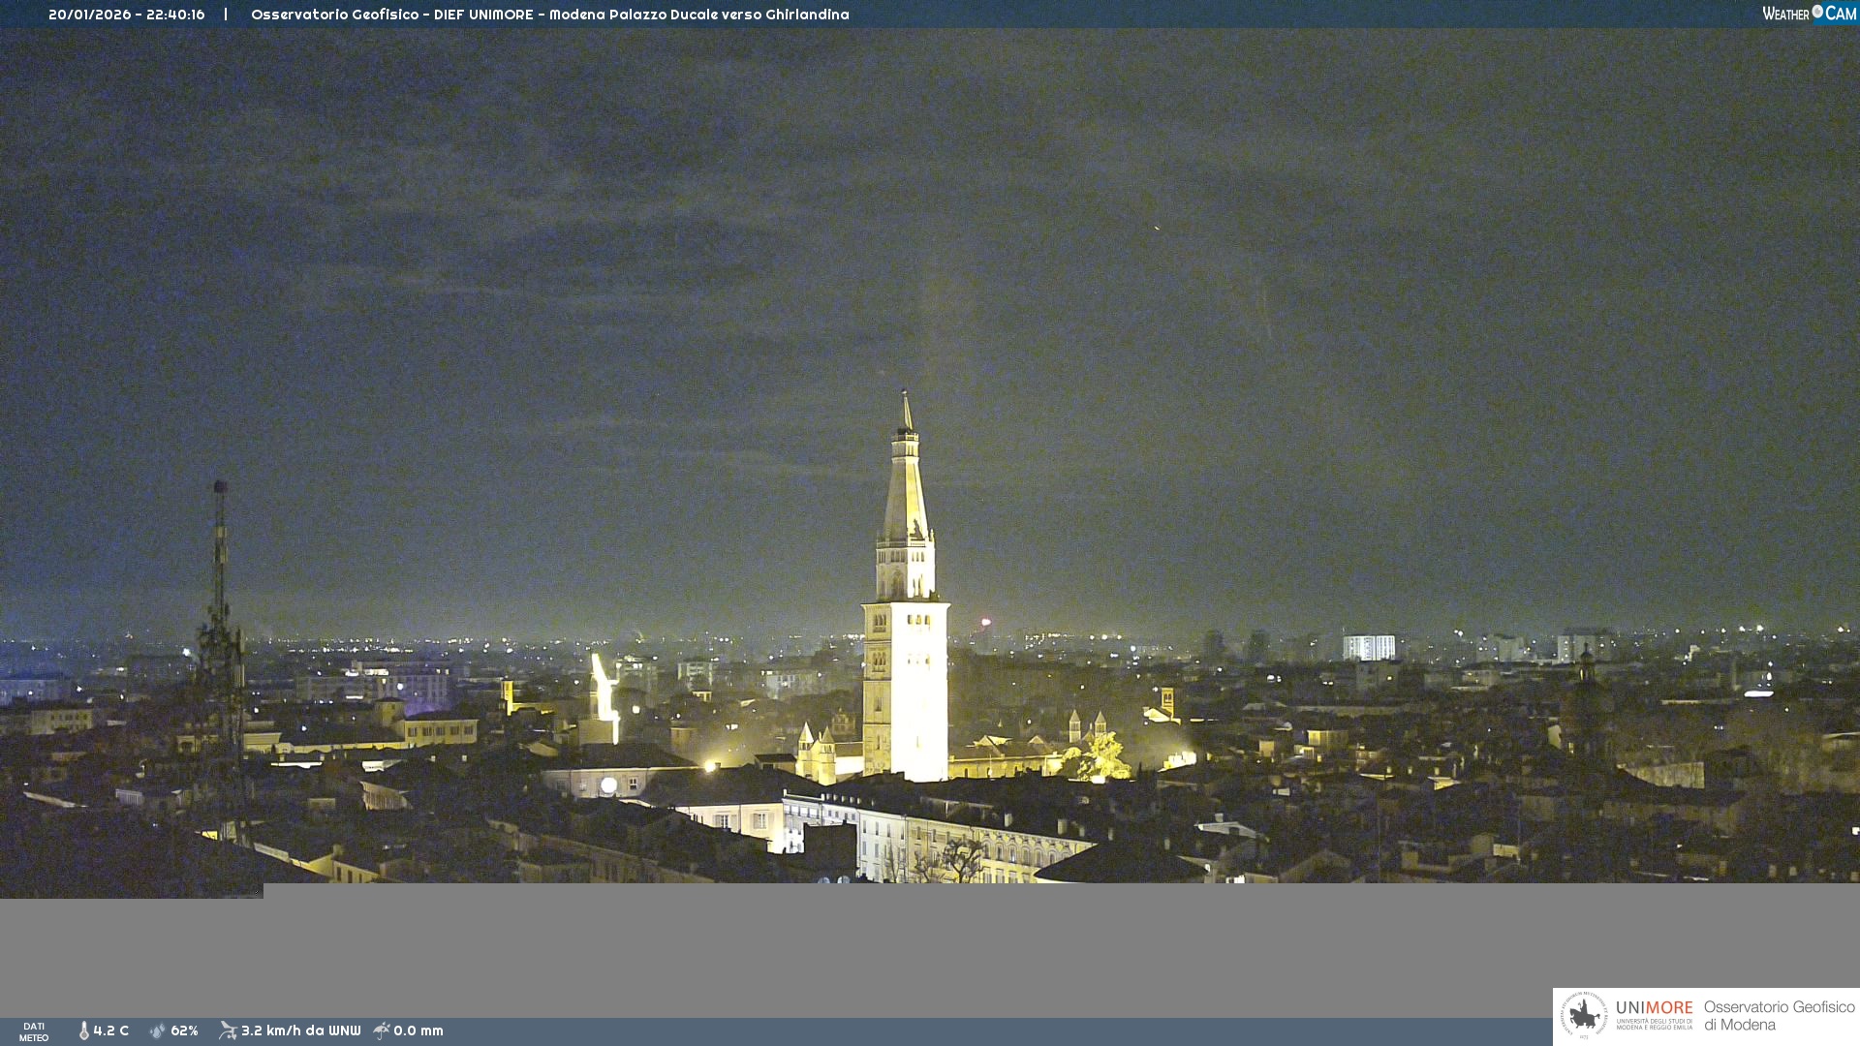Screen dimensions: 1860x1046
Task: Select the 62% humidity reading
Action: [x=184, y=1031]
